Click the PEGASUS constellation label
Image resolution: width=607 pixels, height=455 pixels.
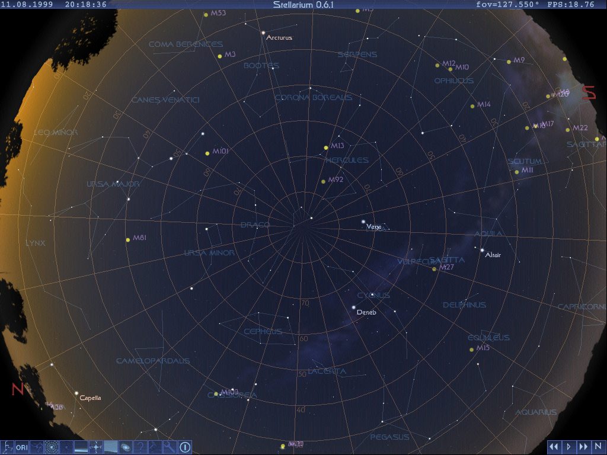tap(389, 437)
